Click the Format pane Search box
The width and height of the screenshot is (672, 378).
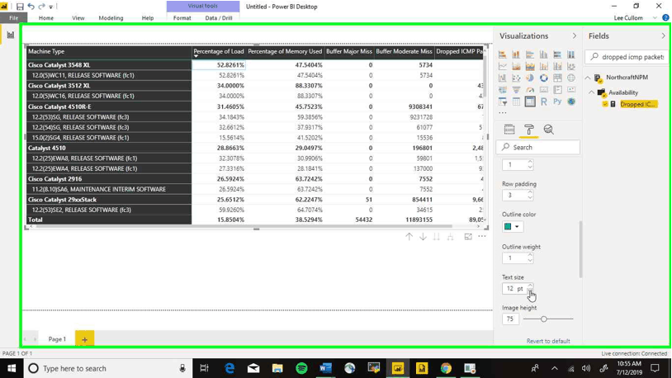coord(538,147)
